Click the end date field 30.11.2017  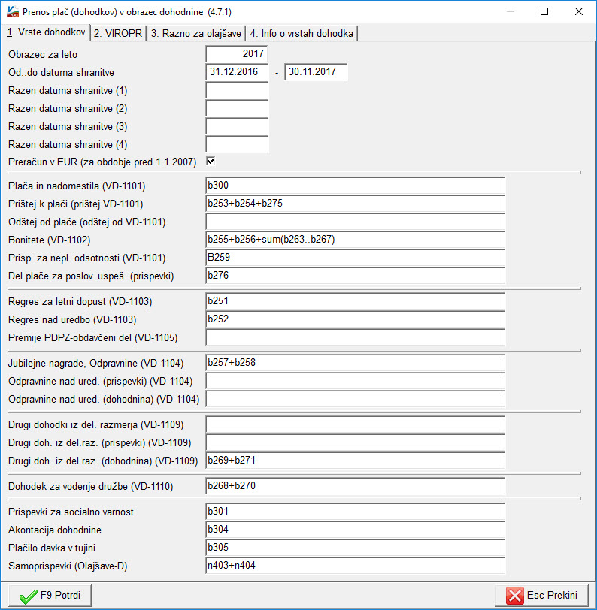[316, 72]
